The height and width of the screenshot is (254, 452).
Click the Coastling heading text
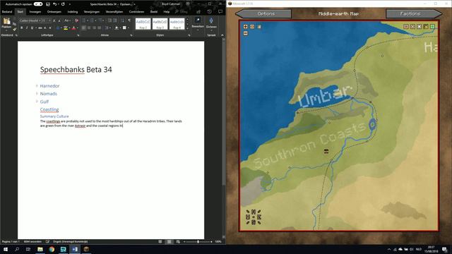[49, 109]
